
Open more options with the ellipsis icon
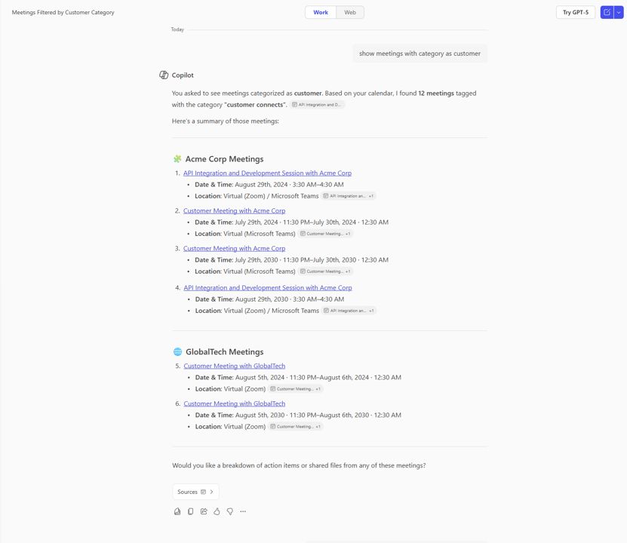[243, 511]
